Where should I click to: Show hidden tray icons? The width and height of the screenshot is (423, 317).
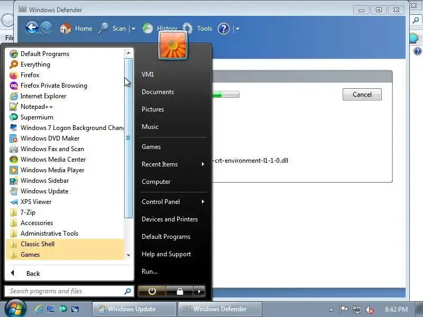(331, 310)
